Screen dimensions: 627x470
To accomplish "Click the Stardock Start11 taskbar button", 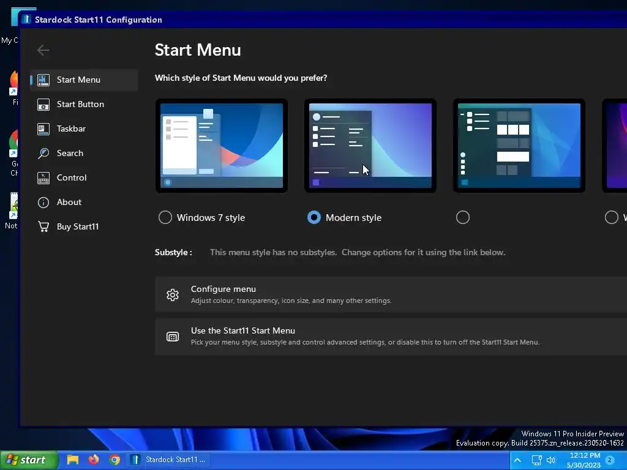I will (x=168, y=460).
